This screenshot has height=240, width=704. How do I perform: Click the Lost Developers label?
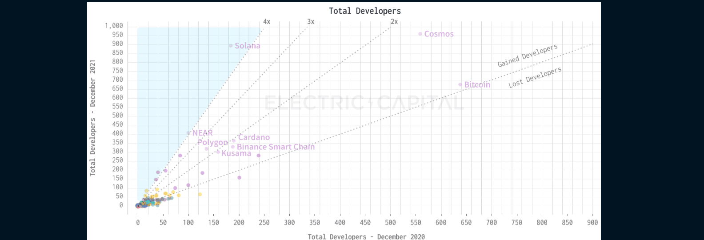pos(535,77)
